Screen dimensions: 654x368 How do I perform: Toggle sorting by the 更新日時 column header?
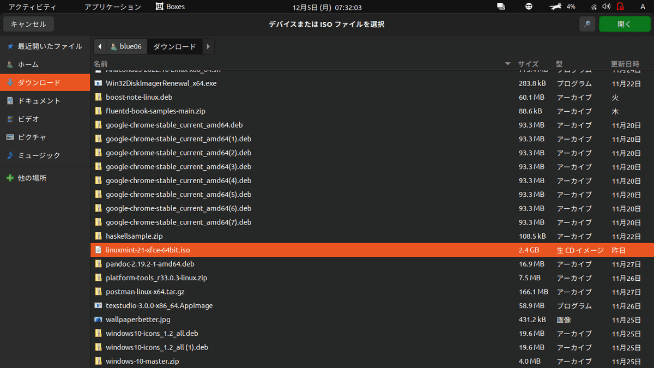tap(624, 64)
